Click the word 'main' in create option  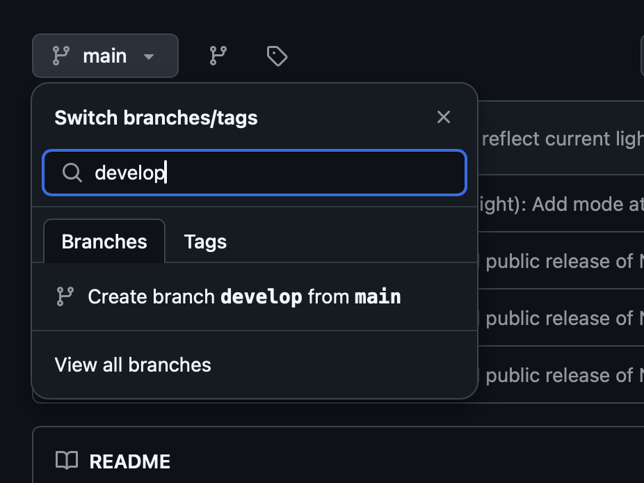(x=378, y=296)
